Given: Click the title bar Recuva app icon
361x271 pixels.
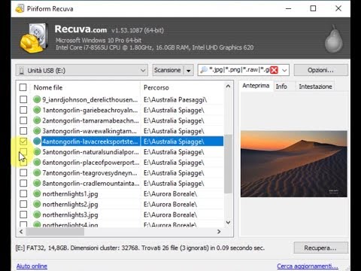Looking at the screenshot, I should (x=20, y=8).
